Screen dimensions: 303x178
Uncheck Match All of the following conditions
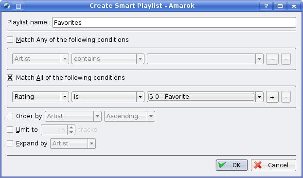[x=10, y=77]
